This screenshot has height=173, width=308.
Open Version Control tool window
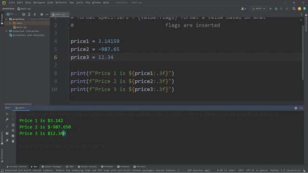pos(16,167)
